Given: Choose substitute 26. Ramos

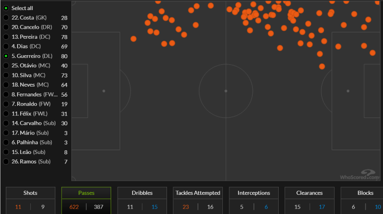Looking at the screenshot, I should 6,161.
